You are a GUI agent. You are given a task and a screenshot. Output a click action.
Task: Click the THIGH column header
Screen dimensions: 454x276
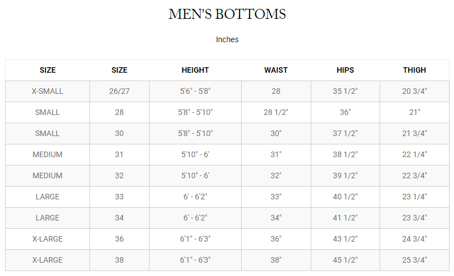415,70
